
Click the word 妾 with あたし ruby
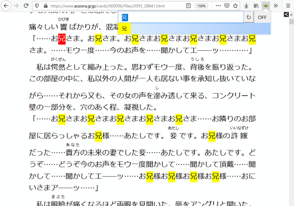tap(173, 136)
